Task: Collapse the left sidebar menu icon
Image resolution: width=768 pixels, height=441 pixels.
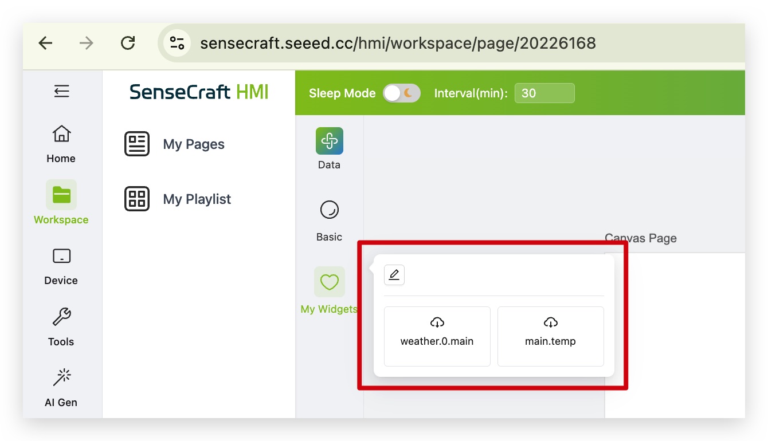Action: [61, 91]
